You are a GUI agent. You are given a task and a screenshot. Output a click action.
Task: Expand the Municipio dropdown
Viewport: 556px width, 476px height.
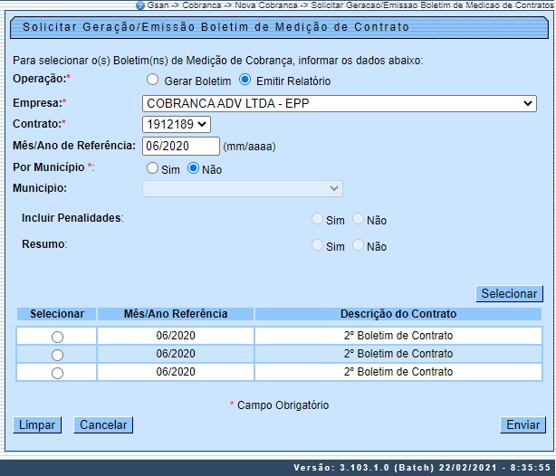(x=243, y=188)
